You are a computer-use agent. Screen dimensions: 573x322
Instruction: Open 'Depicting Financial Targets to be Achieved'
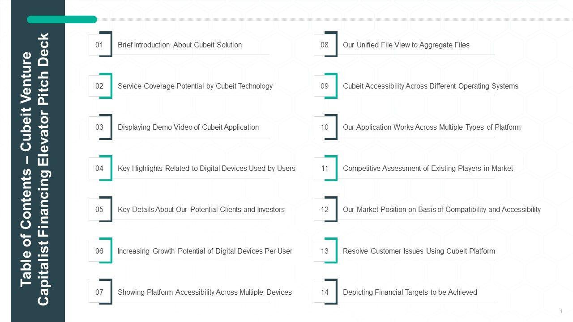point(410,292)
